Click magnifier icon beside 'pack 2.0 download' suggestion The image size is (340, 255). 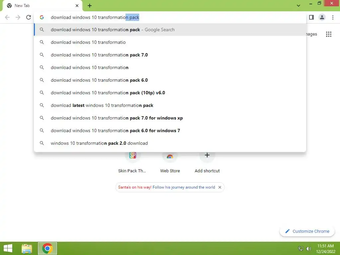click(x=42, y=143)
